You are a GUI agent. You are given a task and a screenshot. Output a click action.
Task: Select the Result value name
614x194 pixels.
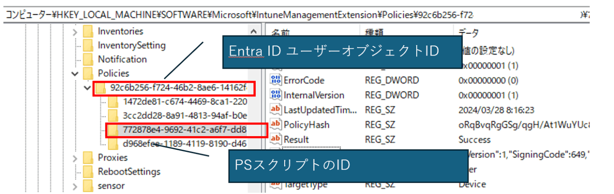point(296,140)
